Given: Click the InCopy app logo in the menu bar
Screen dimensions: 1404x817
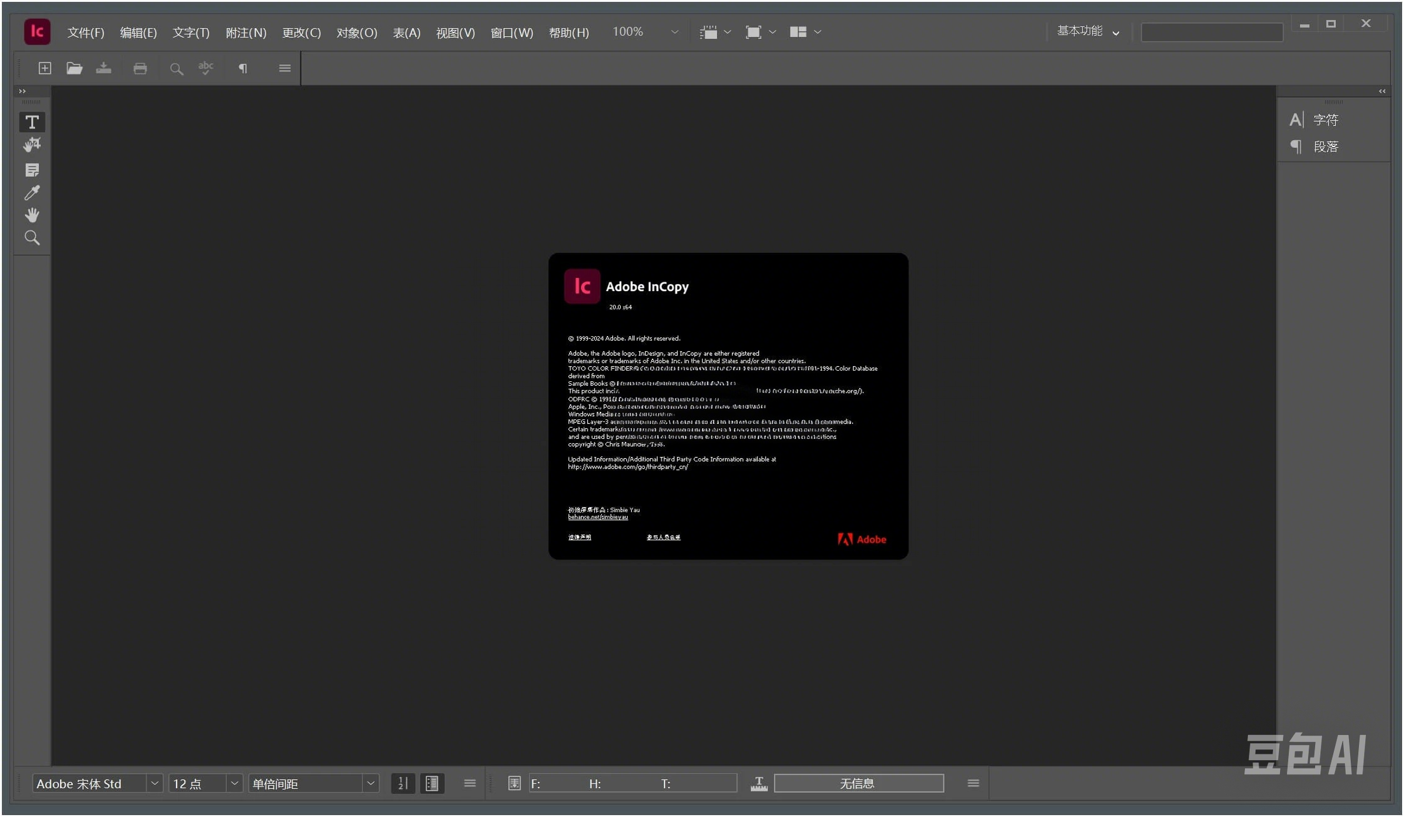Looking at the screenshot, I should pyautogui.click(x=37, y=31).
